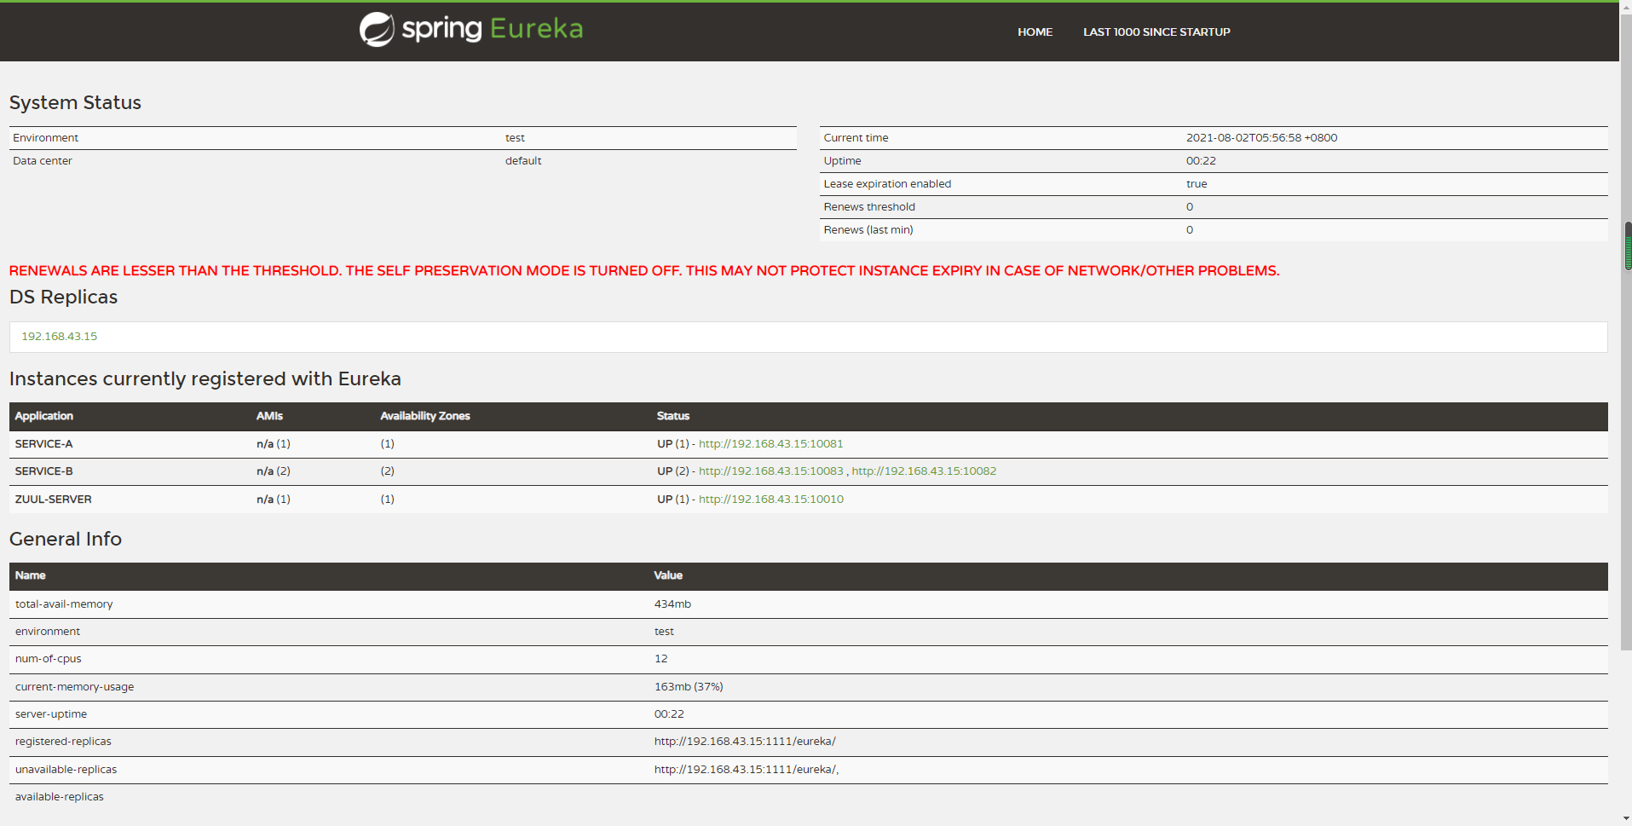Click the Value column header in General Info

click(x=668, y=575)
